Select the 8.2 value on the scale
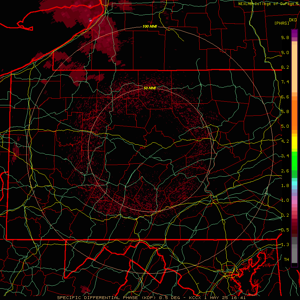Image resolution: width=300 pixels, height=300 pixels. 285,67
